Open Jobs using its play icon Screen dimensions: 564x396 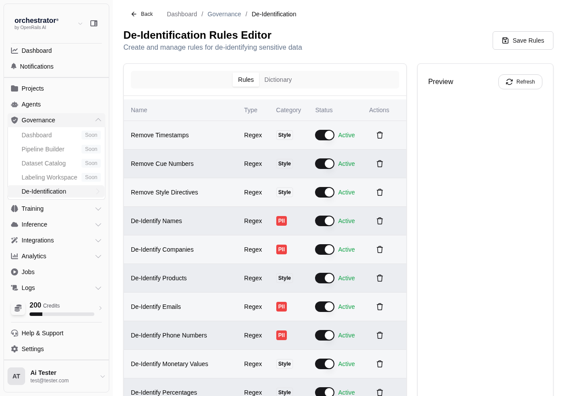click(14, 272)
